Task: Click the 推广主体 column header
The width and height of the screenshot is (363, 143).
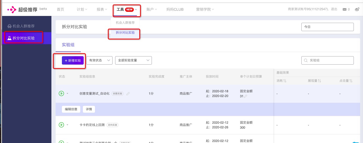Action: click(186, 77)
